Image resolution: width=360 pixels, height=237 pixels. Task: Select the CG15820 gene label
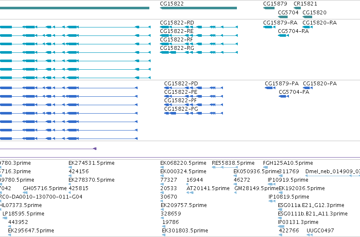pos(314,12)
